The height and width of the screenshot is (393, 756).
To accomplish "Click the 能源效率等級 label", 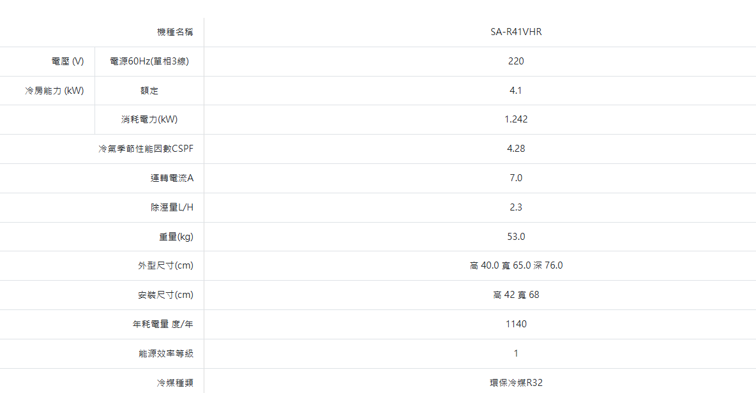I will 166,353.
